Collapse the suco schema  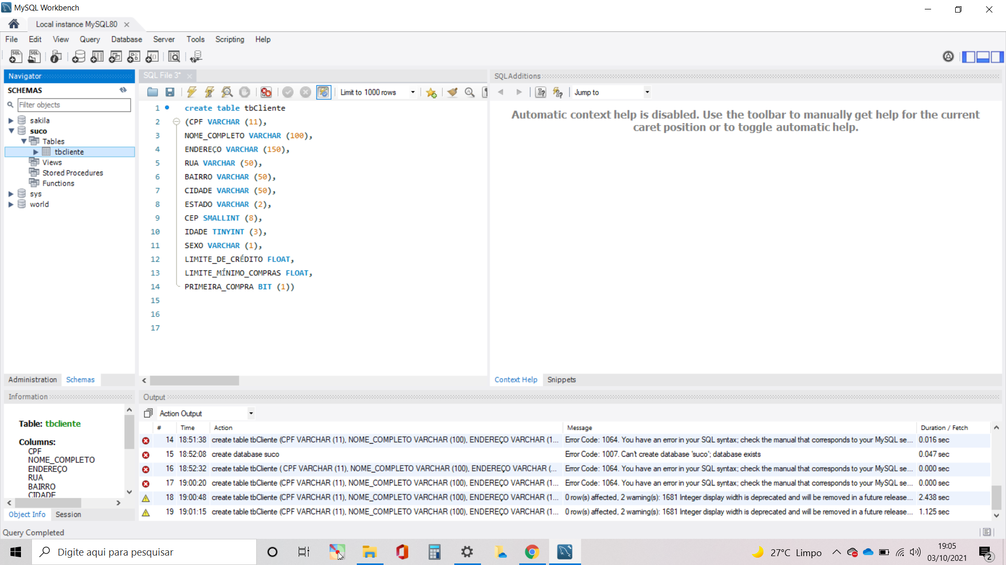pos(10,131)
